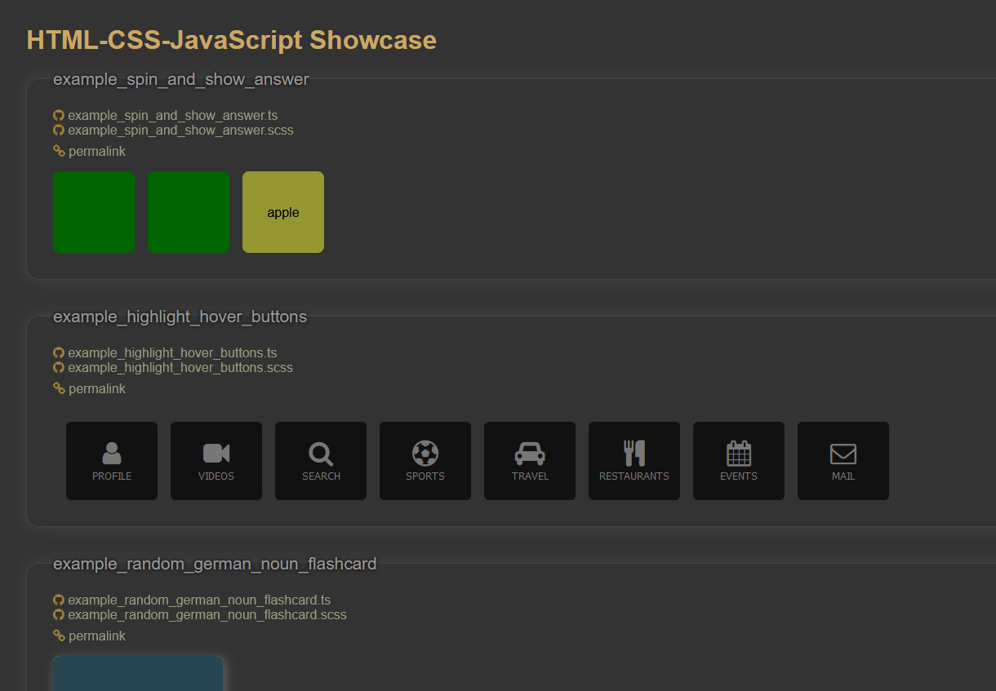
Task: Click the teal flashcard to show a noun
Action: 138,677
